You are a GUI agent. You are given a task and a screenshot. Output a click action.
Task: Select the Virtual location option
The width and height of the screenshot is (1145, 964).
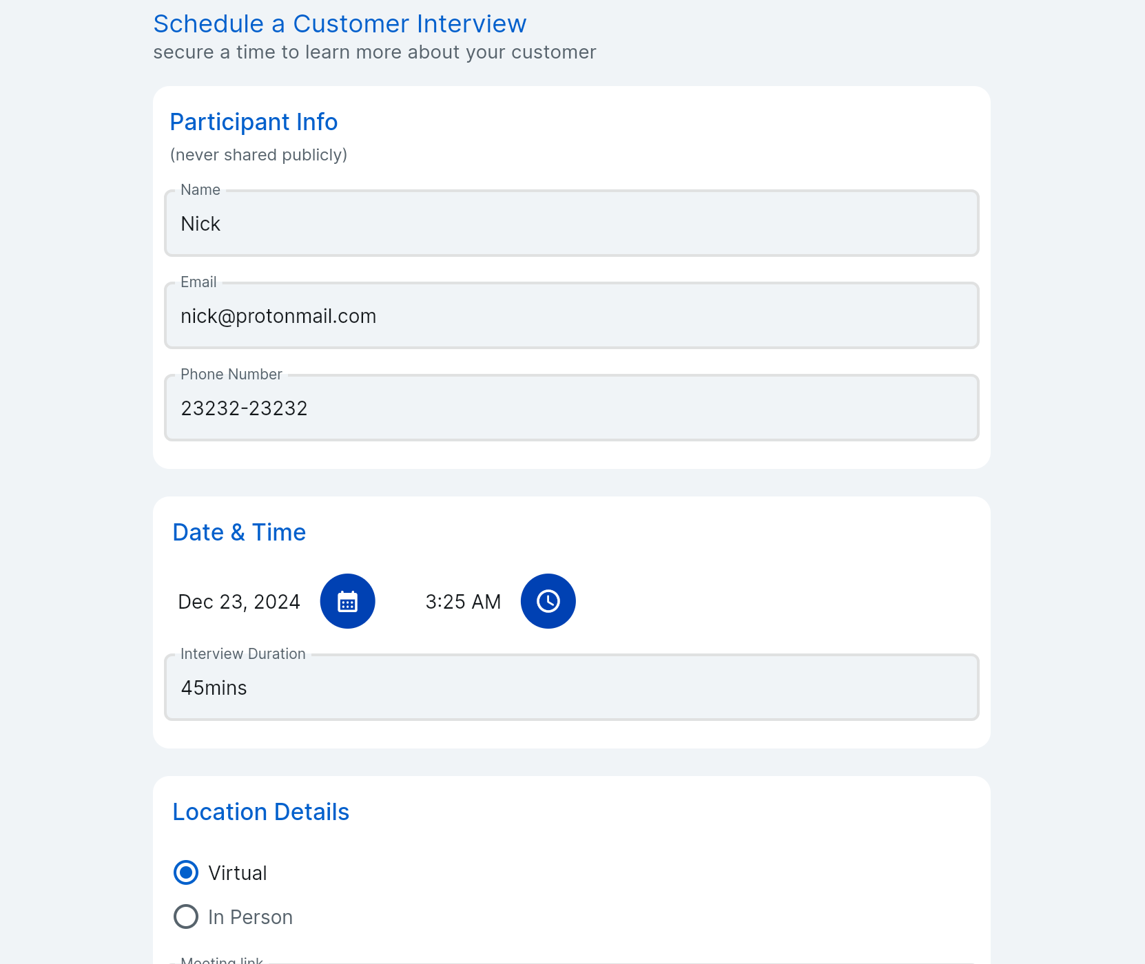pyautogui.click(x=186, y=872)
